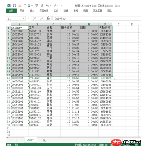Select column H header
141x146 pixels.
[132, 24]
